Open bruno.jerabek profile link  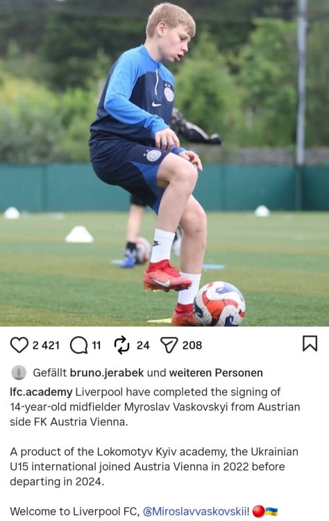(x=107, y=373)
